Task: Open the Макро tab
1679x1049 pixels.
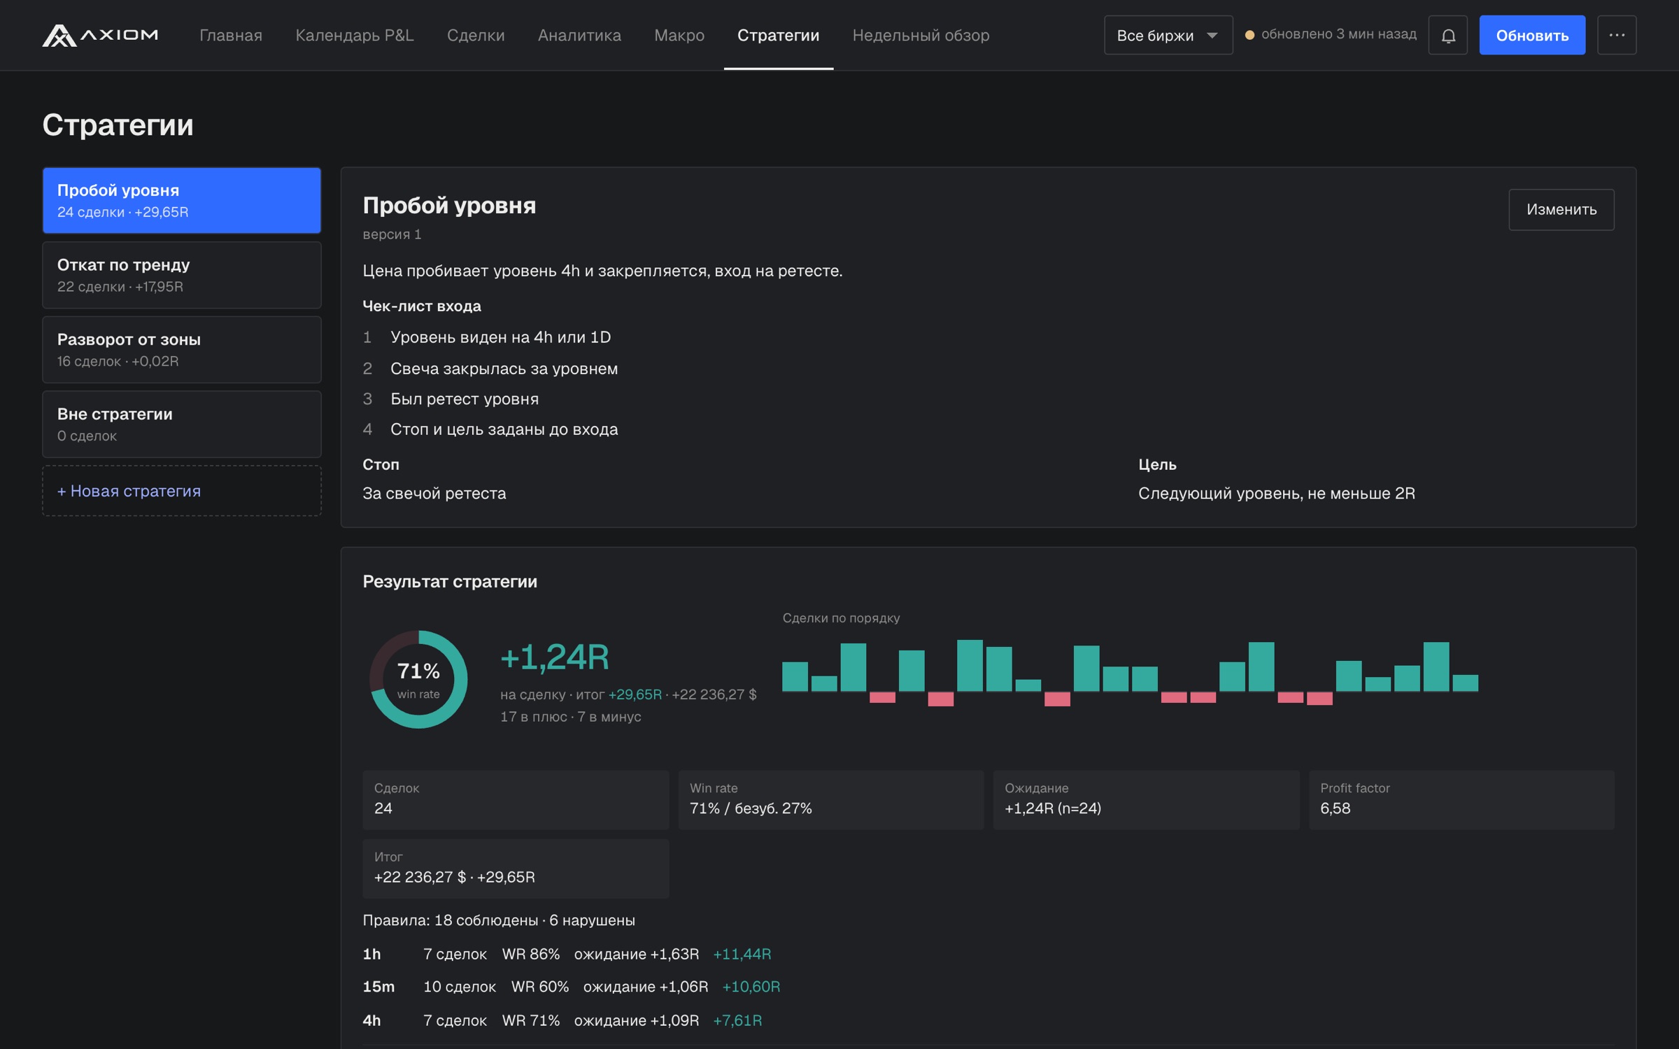Action: [x=679, y=35]
